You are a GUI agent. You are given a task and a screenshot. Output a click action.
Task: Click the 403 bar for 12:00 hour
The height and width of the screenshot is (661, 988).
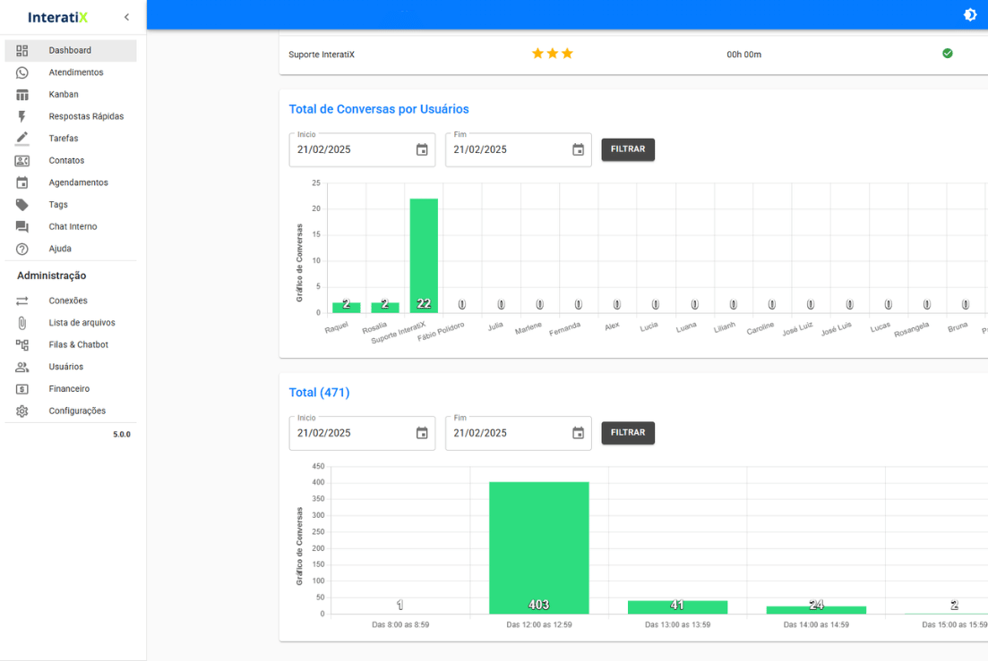point(538,547)
